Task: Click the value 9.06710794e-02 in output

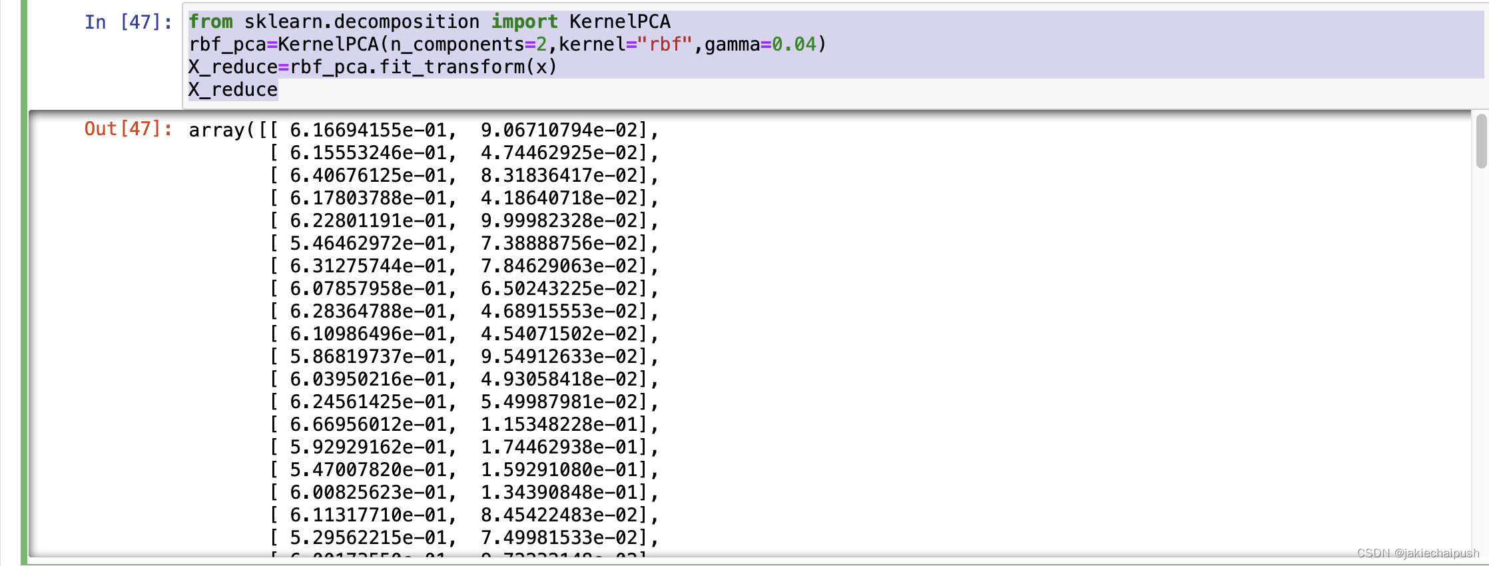Action: pyautogui.click(x=559, y=130)
